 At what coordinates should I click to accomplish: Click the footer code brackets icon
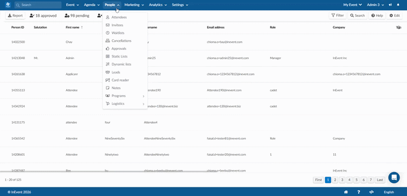371,192
